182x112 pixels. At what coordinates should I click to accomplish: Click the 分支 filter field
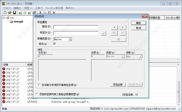pos(45,56)
